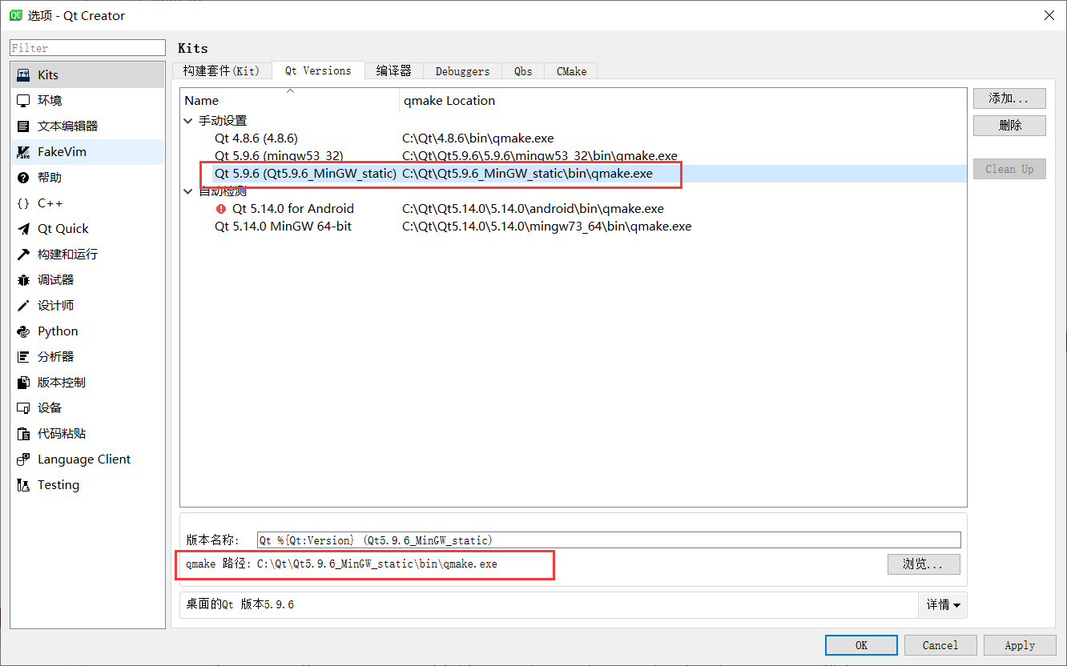Image resolution: width=1067 pixels, height=666 pixels.
Task: Click the Clean Up button
Action: (x=1009, y=169)
